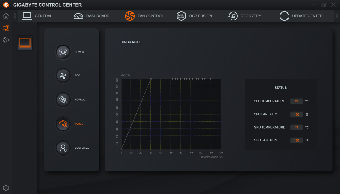
Task: Click the Home icon in left sidebar
Action: tap(6, 16)
